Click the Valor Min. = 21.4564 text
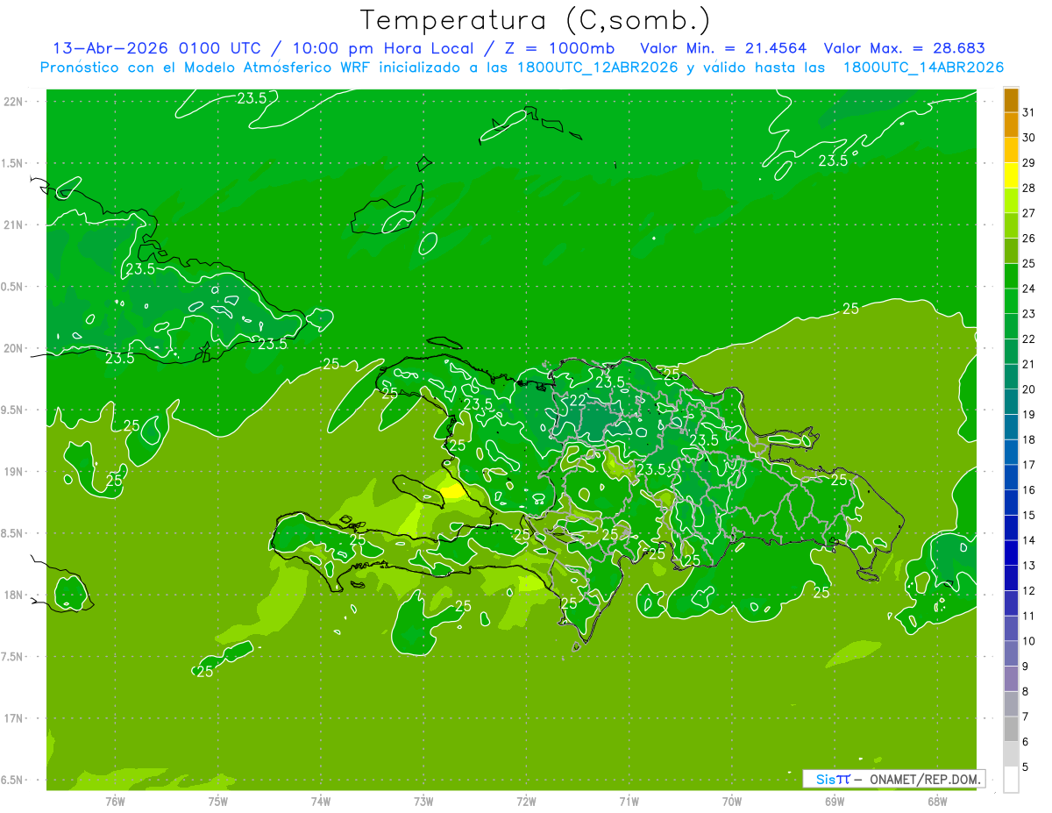Screen dimensions: 1052x813 pos(723,48)
